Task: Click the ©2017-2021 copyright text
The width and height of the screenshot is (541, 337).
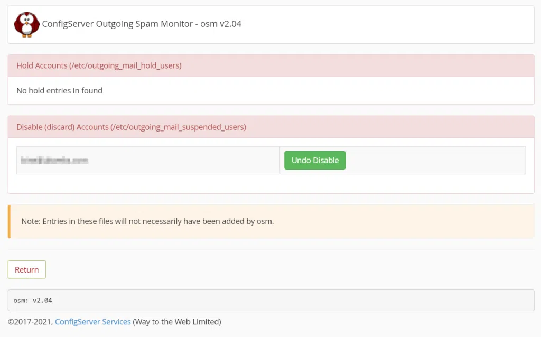Action: 30,322
